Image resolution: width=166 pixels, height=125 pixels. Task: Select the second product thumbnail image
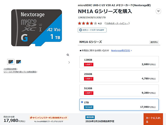[19, 62]
